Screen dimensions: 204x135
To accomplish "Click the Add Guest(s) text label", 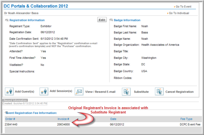I will click(x=25, y=91).
